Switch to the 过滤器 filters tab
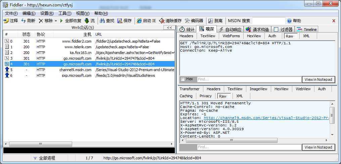 pos(283,29)
